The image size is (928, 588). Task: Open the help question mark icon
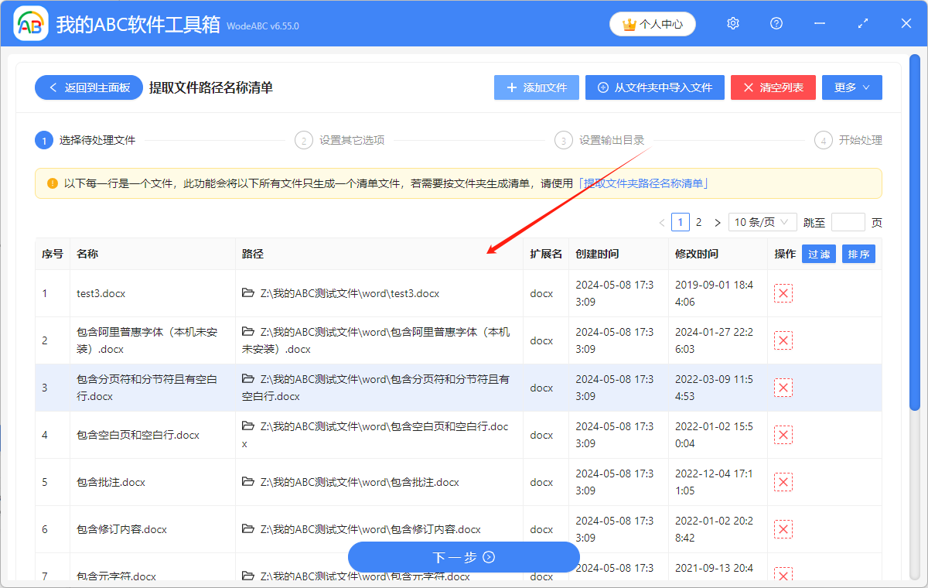click(776, 24)
